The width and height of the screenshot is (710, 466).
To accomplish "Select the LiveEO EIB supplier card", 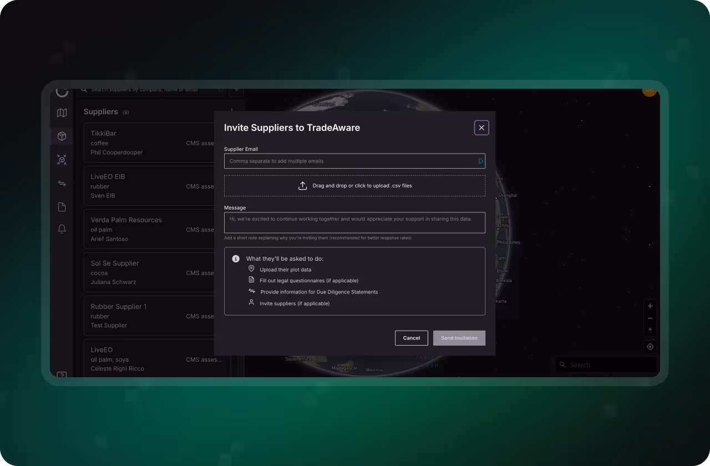I will pos(150,186).
